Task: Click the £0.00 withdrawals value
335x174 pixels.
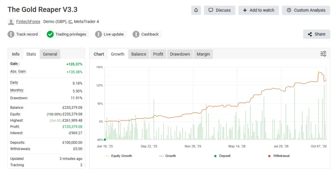Action: (78, 149)
